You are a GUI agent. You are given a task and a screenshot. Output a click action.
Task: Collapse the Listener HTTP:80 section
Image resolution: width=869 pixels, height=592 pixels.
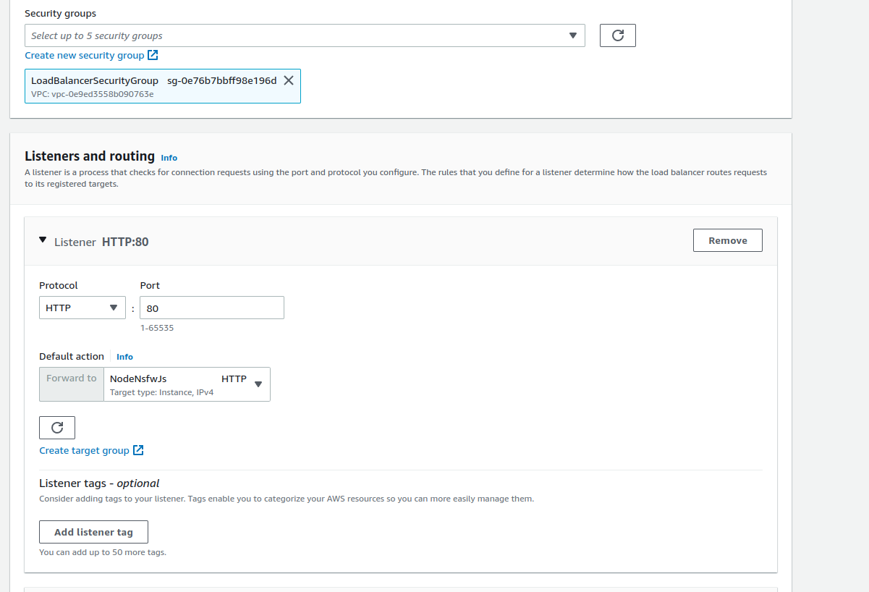(43, 240)
